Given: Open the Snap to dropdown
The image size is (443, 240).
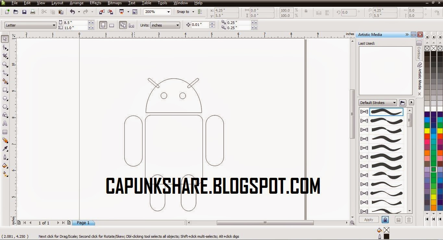Looking at the screenshot, I should point(193,12).
